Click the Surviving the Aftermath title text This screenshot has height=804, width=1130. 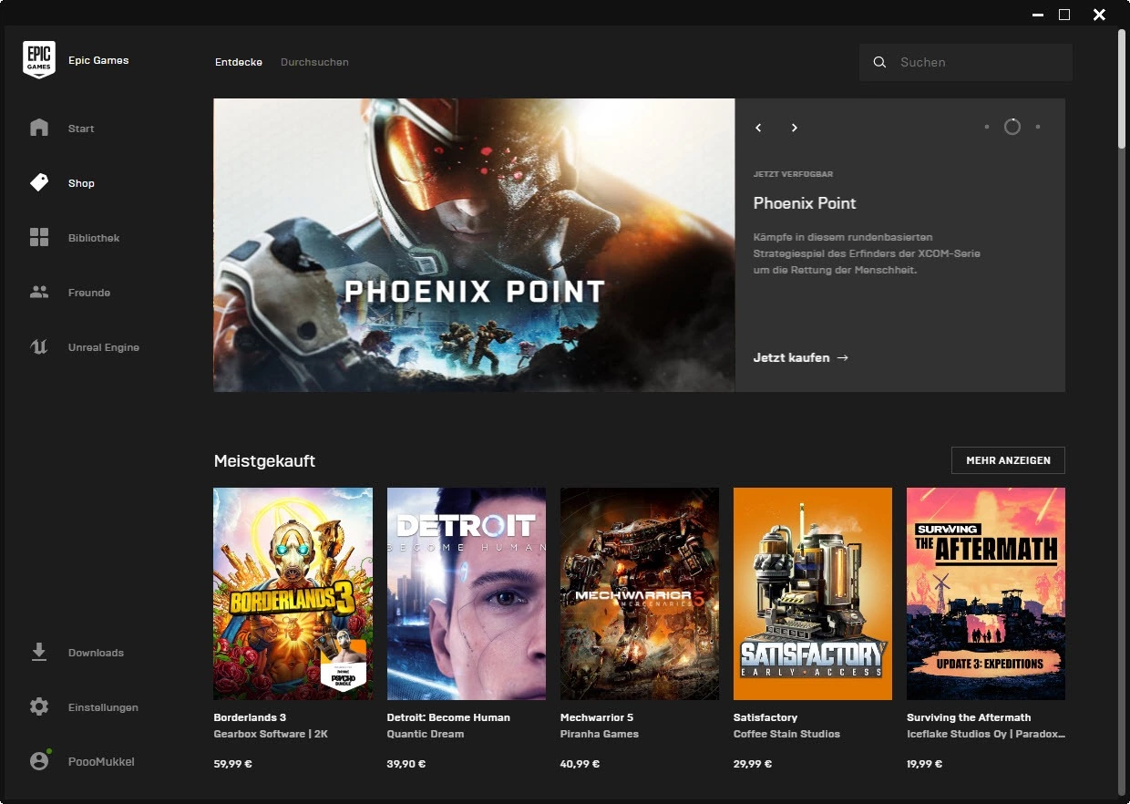pos(969,717)
